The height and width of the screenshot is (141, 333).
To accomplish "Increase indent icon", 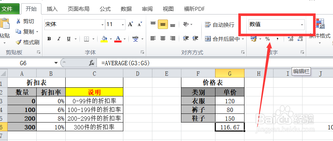I will (x=196, y=38).
